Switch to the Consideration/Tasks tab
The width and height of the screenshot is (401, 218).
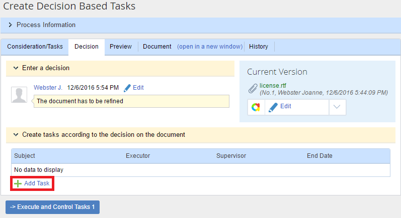pyautogui.click(x=35, y=47)
